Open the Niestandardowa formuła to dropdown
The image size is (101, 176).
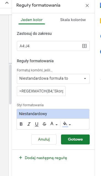(x=53, y=79)
